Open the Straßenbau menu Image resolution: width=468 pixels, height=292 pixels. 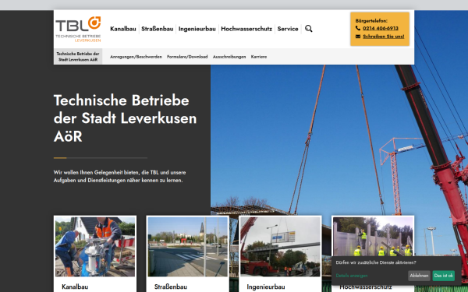(158, 29)
